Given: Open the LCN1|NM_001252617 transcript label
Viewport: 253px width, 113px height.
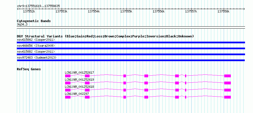Looking at the screenshot, I should (x=79, y=73).
